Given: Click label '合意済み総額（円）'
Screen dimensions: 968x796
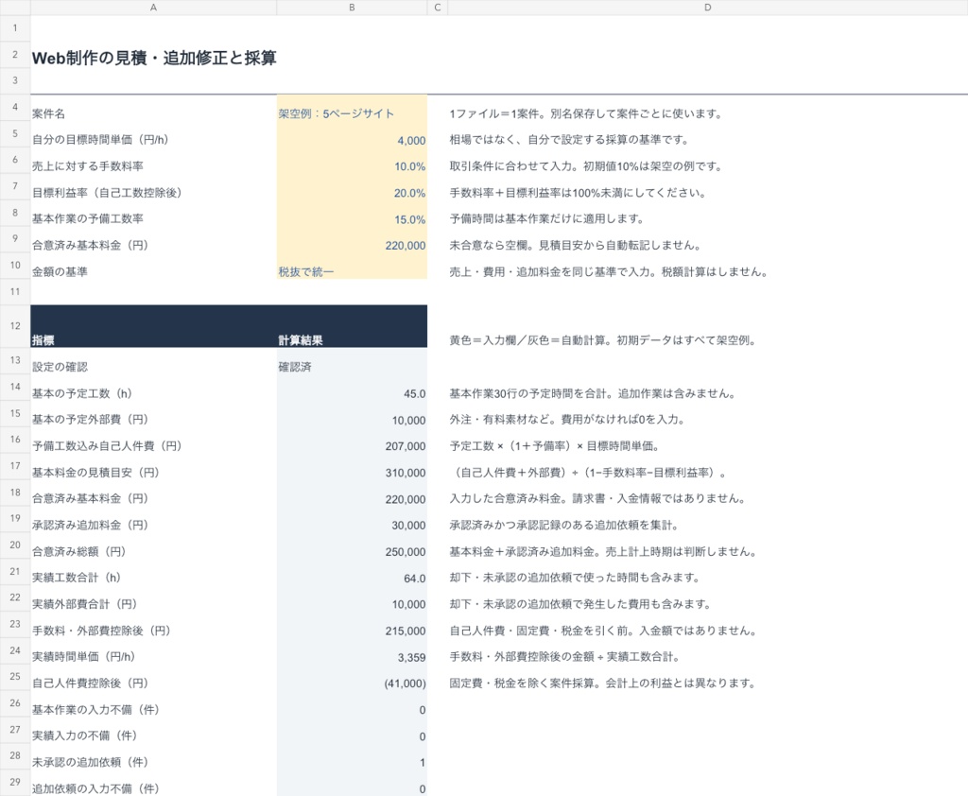Looking at the screenshot, I should [x=79, y=551].
